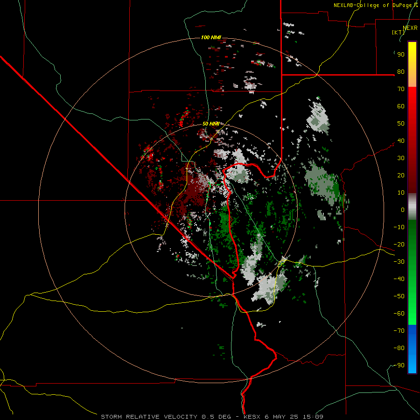Click the 90 value on the velocity scale
This screenshot has width=420, height=420.
click(x=401, y=55)
